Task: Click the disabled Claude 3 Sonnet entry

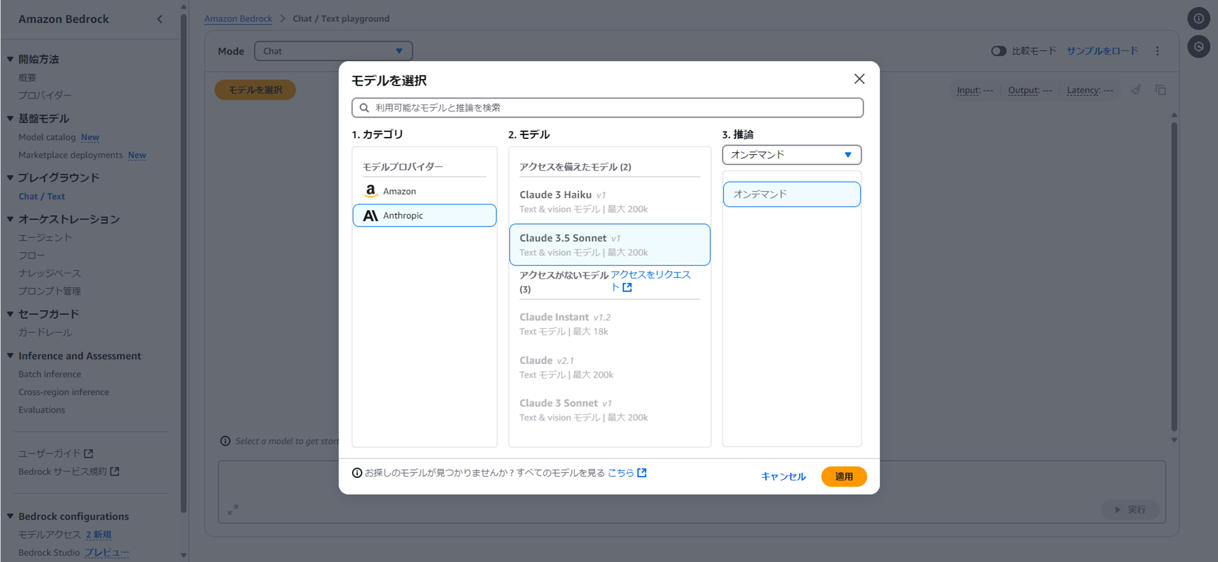Action: point(610,410)
